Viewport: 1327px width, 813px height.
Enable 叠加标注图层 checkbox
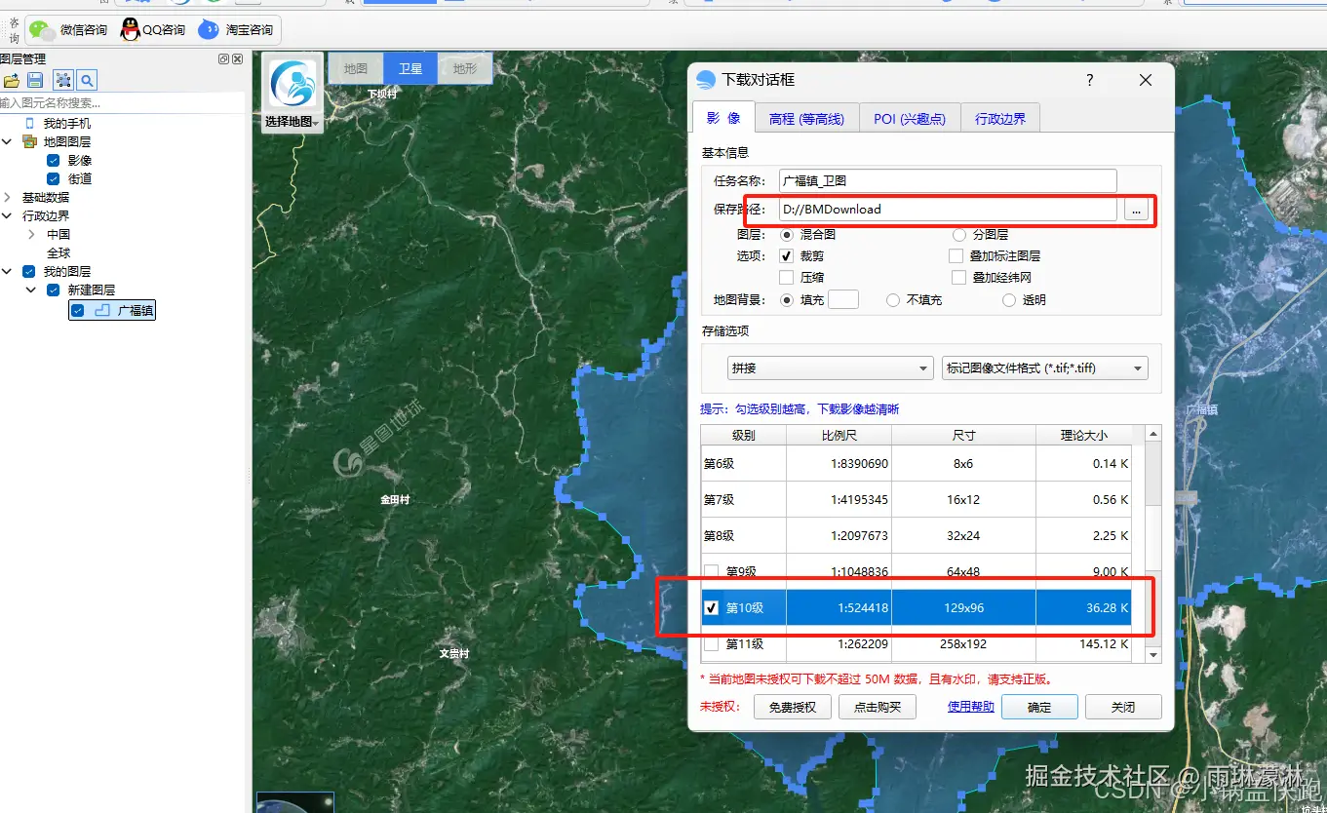pos(956,256)
